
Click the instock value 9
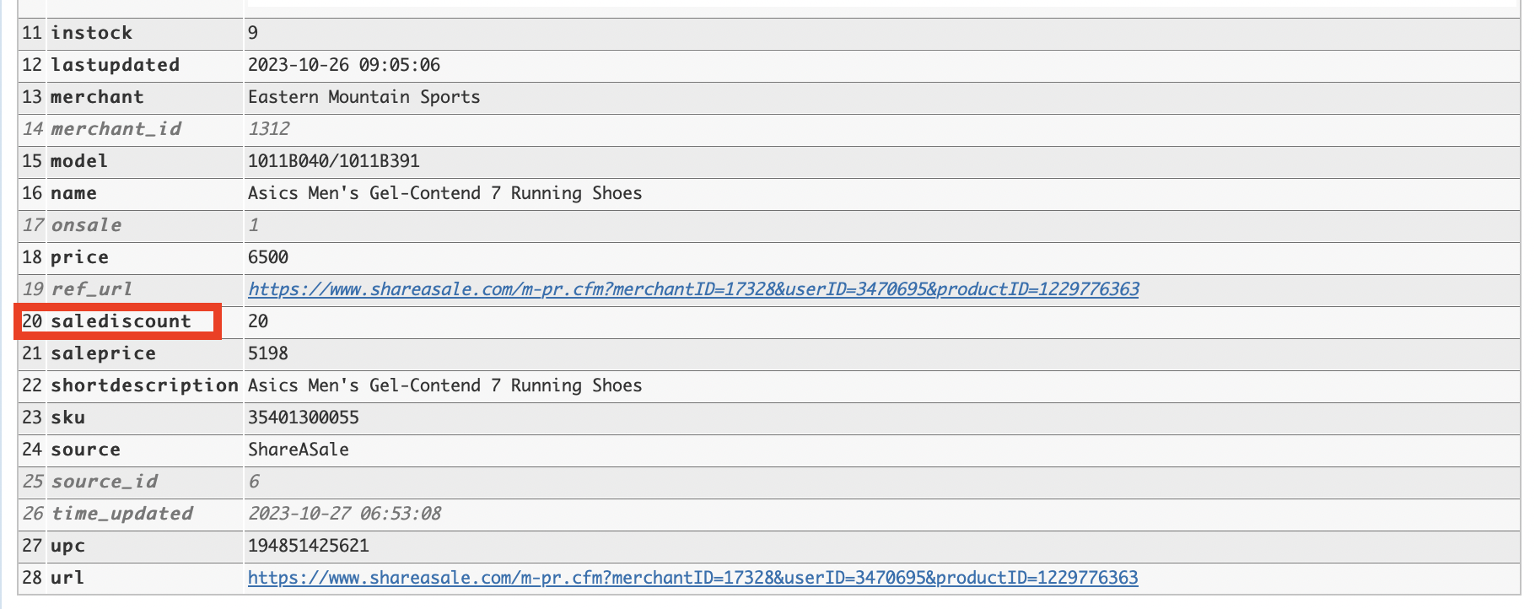click(253, 33)
